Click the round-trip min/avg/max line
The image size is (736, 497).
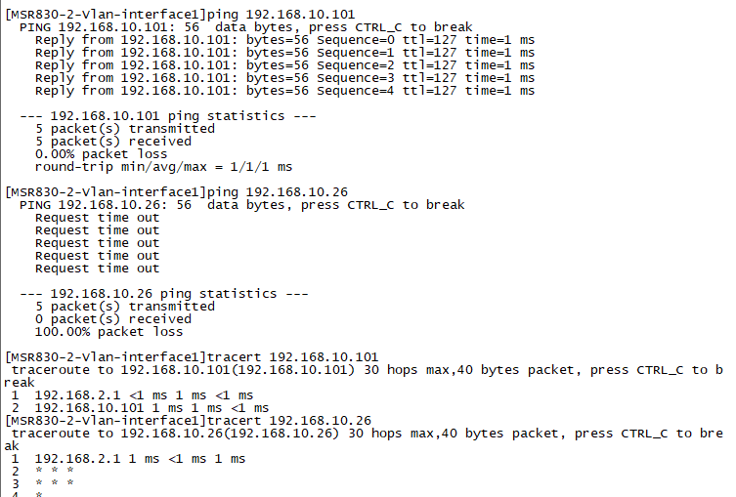pyautogui.click(x=163, y=166)
